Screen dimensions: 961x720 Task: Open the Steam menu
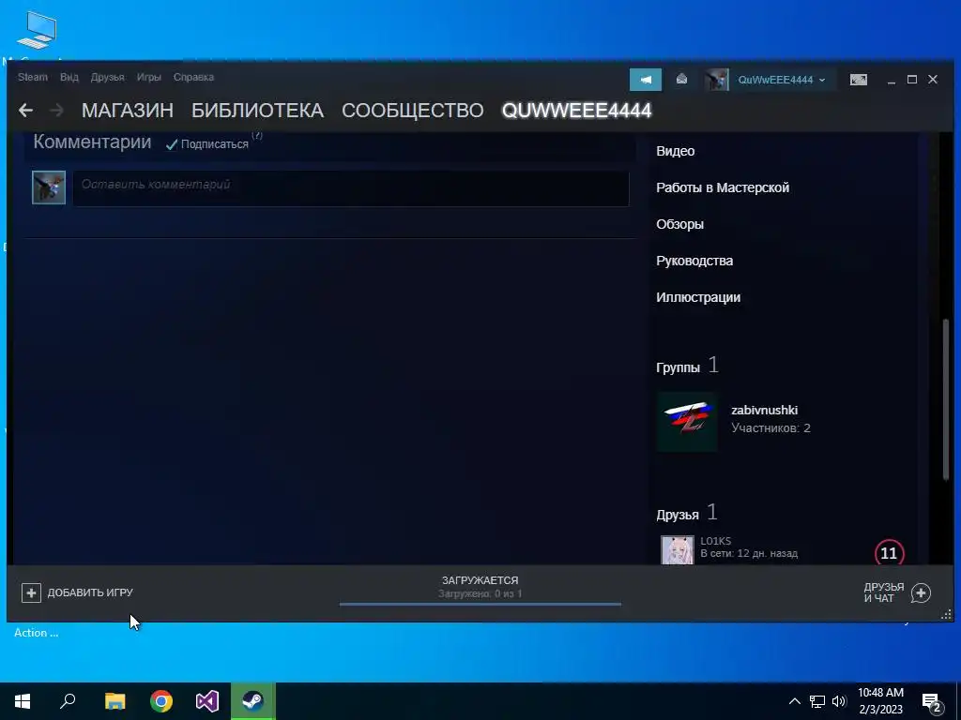tap(33, 77)
